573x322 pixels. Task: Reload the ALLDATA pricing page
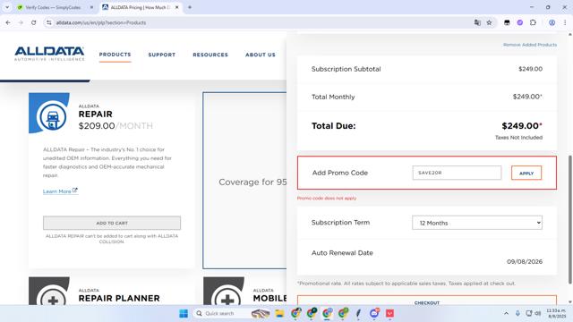tap(34, 22)
